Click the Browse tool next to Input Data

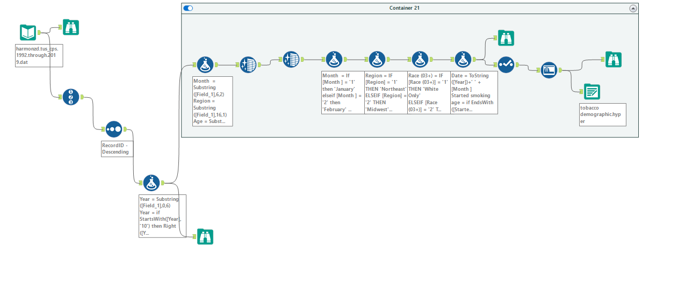(71, 27)
